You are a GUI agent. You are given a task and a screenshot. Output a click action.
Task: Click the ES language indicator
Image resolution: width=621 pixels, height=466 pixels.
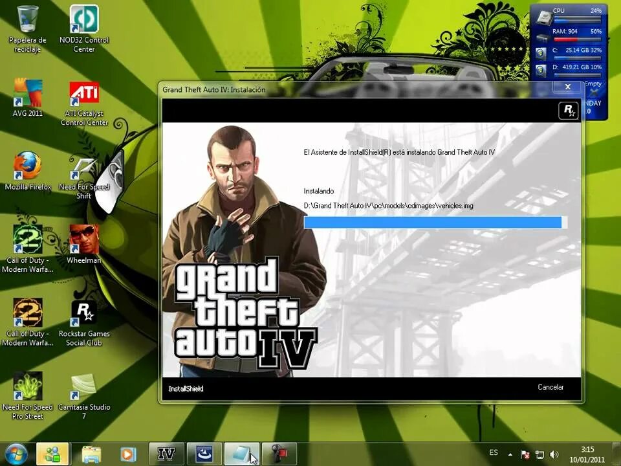tap(494, 452)
